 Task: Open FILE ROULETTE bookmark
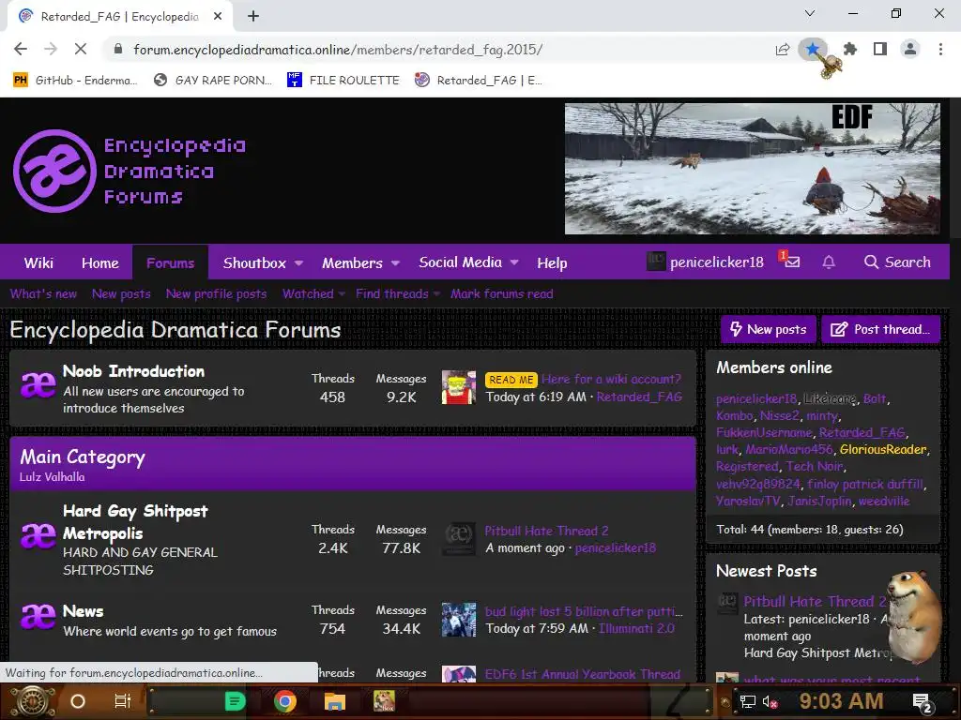[x=343, y=81]
